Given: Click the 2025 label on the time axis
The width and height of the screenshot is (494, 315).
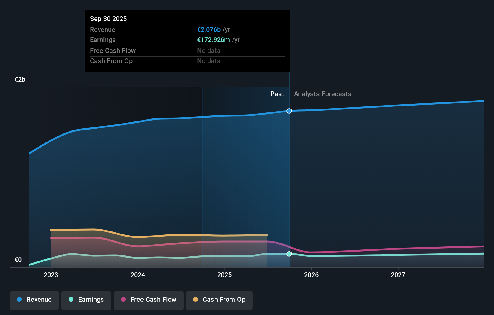Looking at the screenshot, I should [x=225, y=275].
